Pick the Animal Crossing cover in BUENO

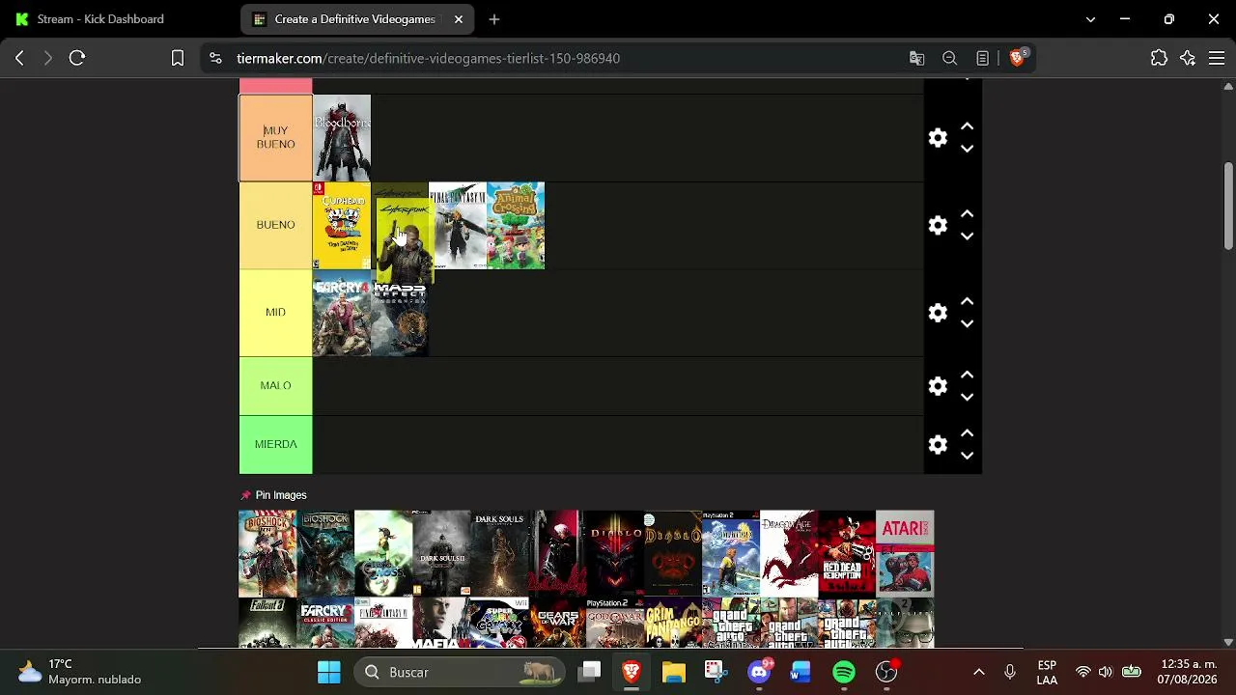click(x=516, y=225)
